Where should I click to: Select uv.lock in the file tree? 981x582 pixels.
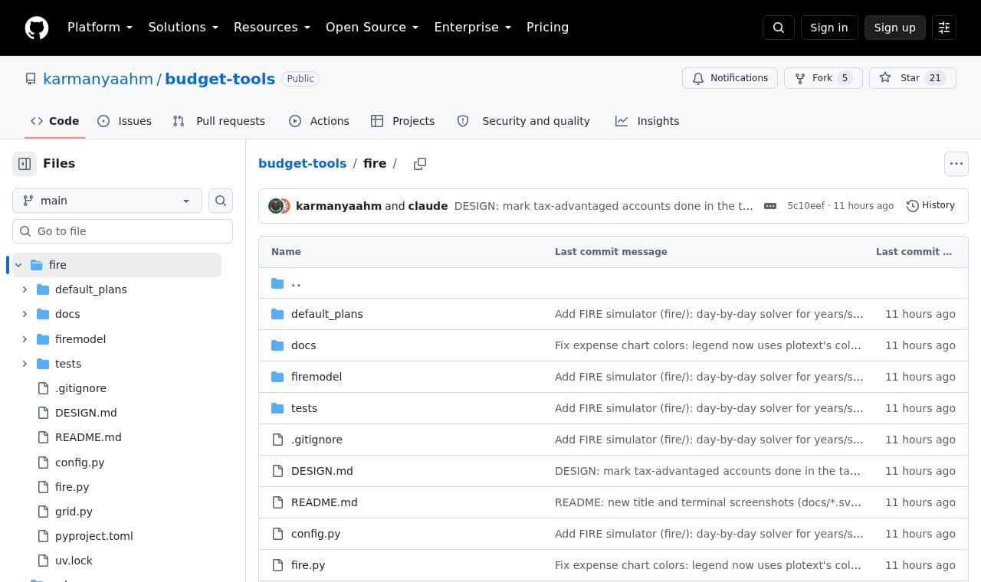(x=74, y=561)
